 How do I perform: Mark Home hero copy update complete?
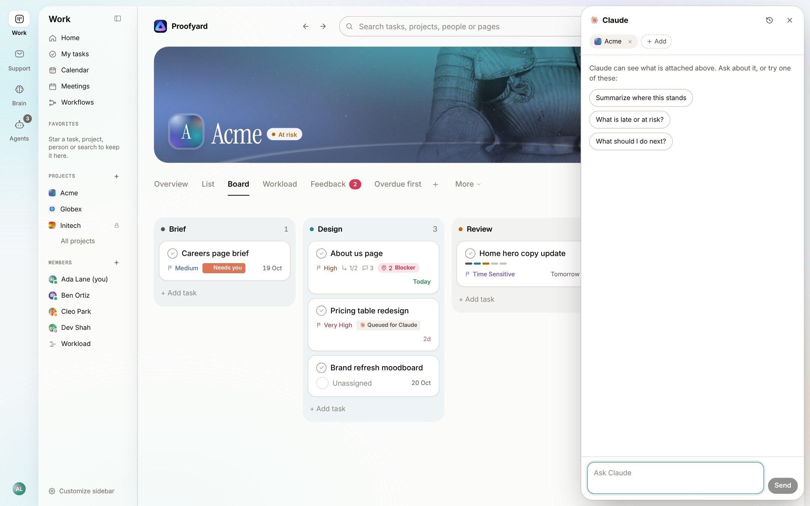coord(470,253)
